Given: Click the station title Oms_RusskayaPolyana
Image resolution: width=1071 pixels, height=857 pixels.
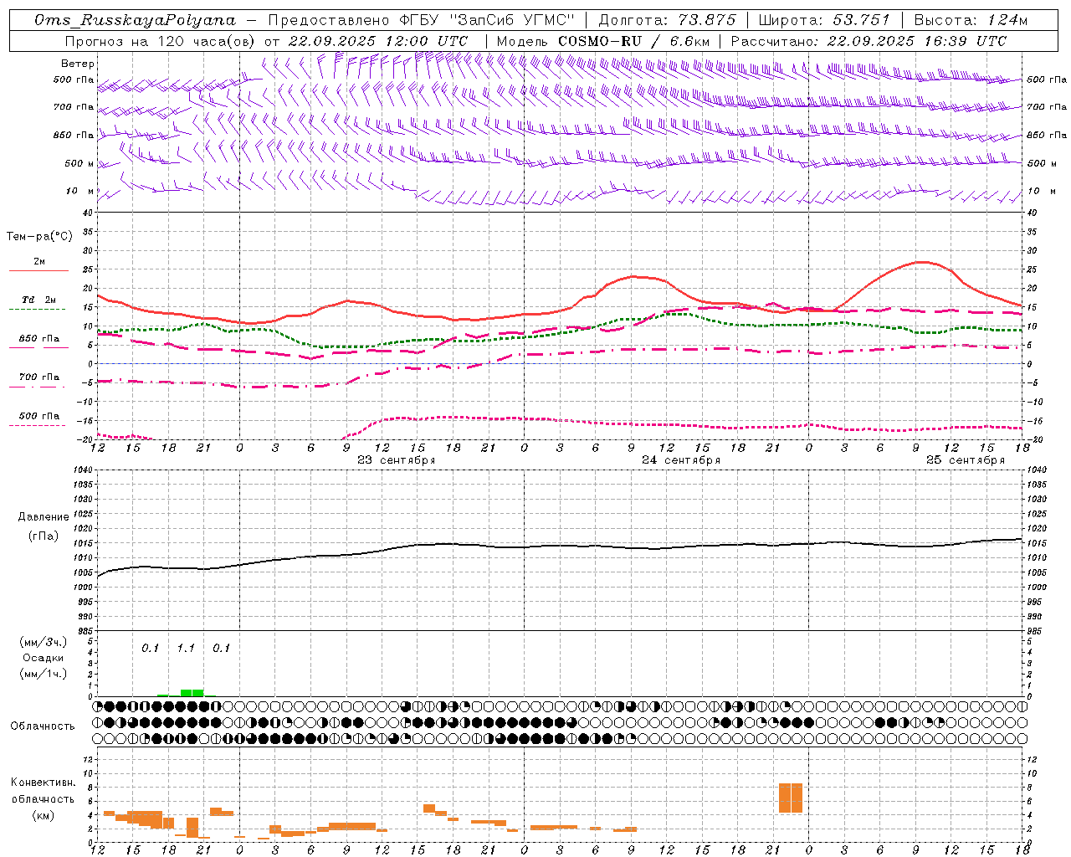Looking at the screenshot, I should coord(136,20).
